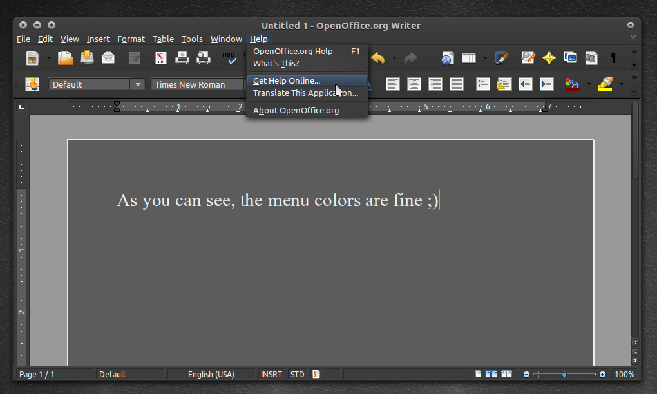Open the Undo history dropdown arrow
This screenshot has width=657, height=394.
(394, 58)
